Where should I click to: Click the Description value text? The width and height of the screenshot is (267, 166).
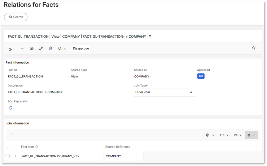tap(35, 92)
